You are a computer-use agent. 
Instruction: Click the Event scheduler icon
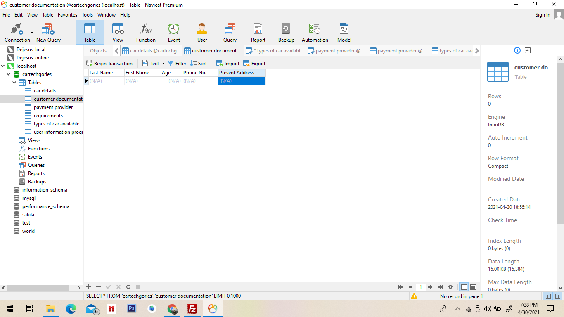[x=174, y=33]
